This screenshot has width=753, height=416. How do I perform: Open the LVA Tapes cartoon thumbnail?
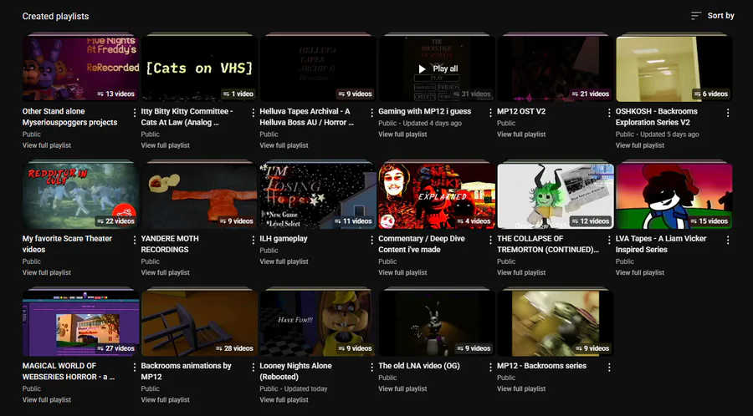[x=674, y=196]
